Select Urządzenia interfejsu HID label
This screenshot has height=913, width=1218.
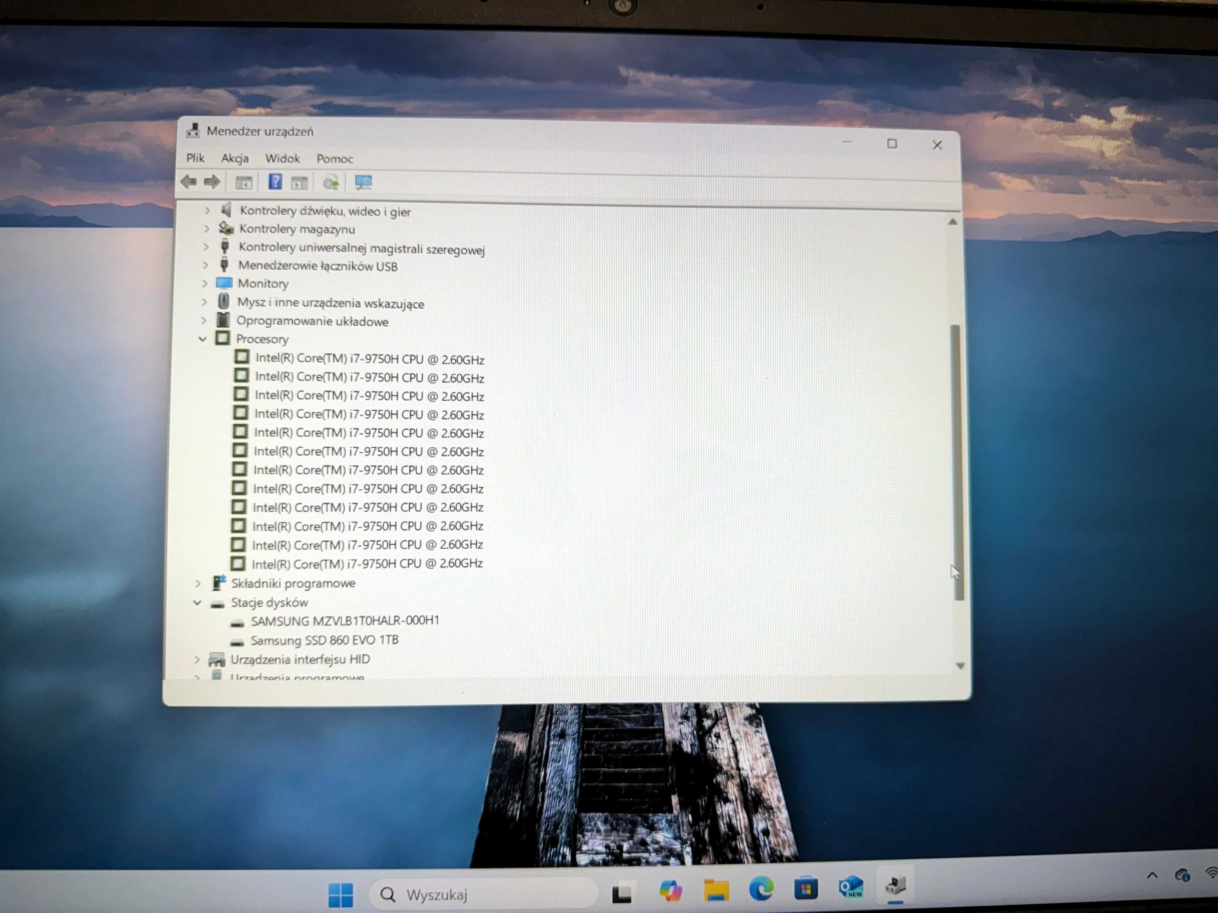click(x=300, y=659)
